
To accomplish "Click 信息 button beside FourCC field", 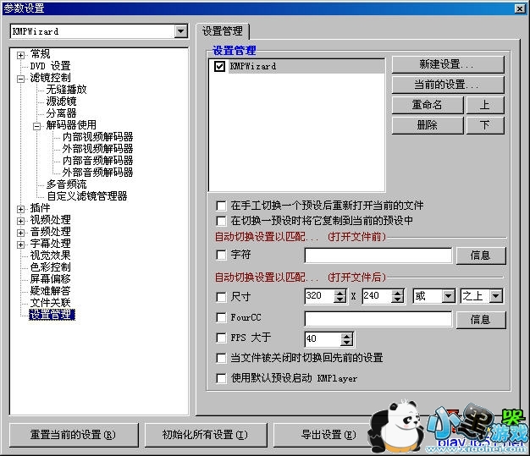I will (481, 320).
